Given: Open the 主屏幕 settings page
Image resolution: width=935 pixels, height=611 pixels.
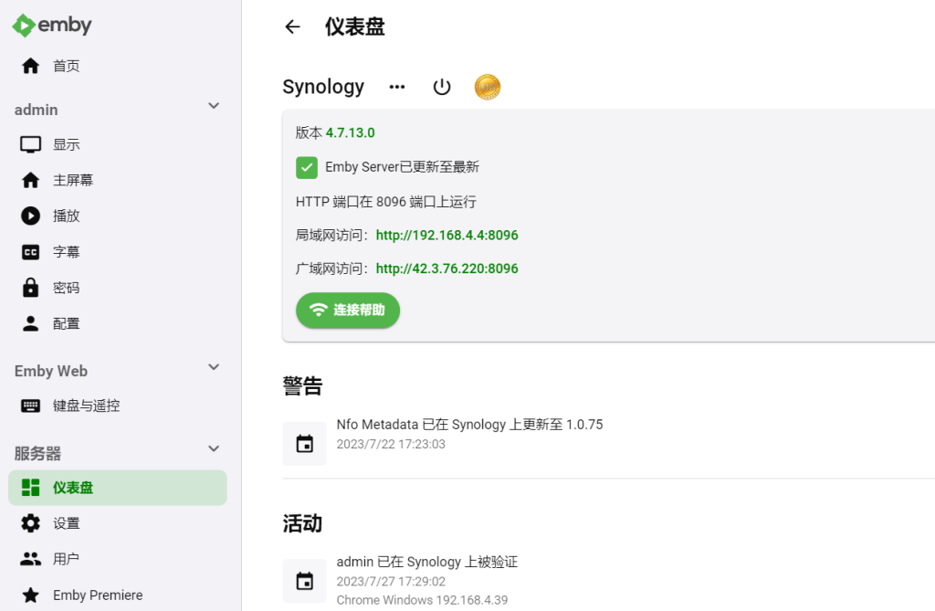Looking at the screenshot, I should 118,180.
